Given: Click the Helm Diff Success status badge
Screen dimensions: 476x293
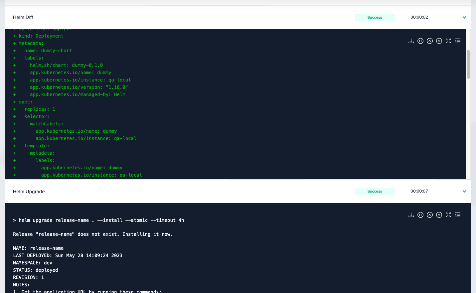Looking at the screenshot, I should [375, 17].
